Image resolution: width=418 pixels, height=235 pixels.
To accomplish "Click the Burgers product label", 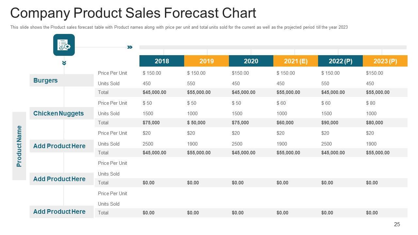I will (x=45, y=80).
